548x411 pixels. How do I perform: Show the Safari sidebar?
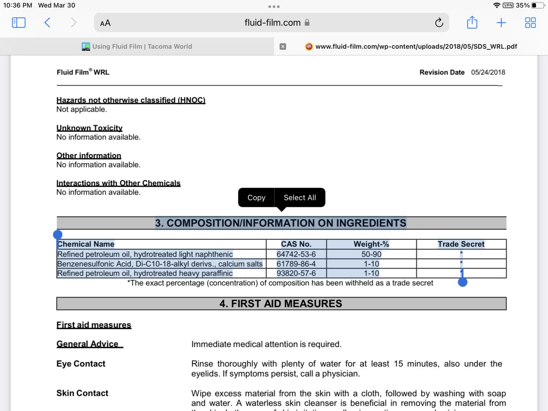18,23
